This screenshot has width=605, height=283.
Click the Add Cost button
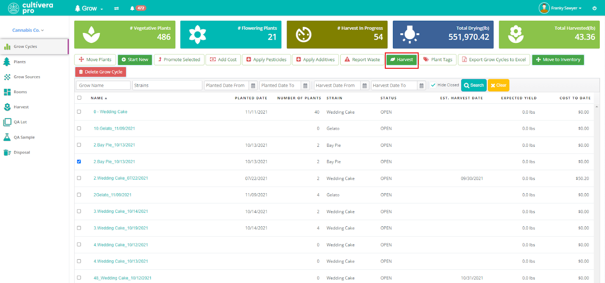pyautogui.click(x=223, y=60)
